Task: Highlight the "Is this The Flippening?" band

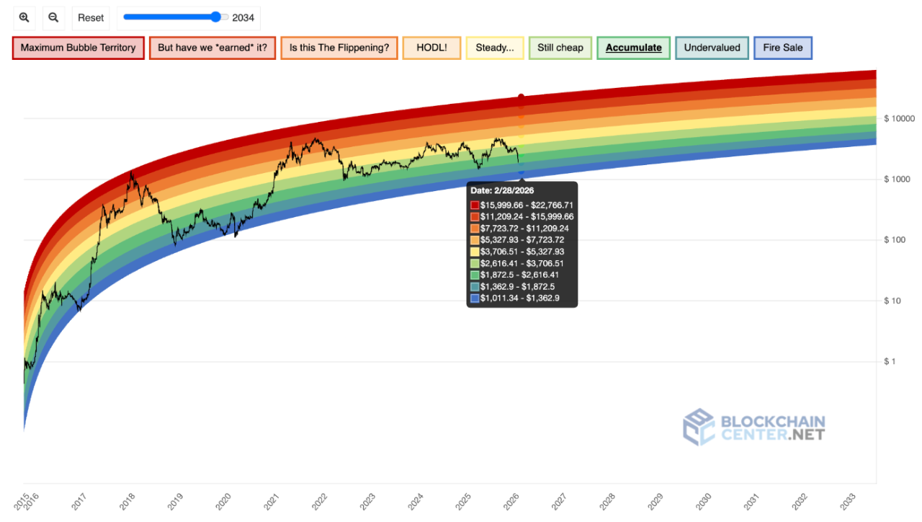Action: [x=339, y=47]
